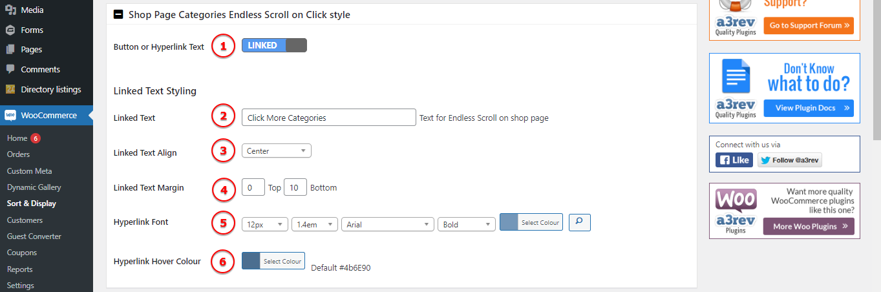Click the Linked Text input field

(x=328, y=118)
